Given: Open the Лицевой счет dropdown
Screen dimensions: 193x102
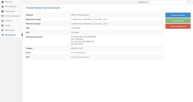Looking at the screenshot, I should pyautogui.click(x=169, y=2).
